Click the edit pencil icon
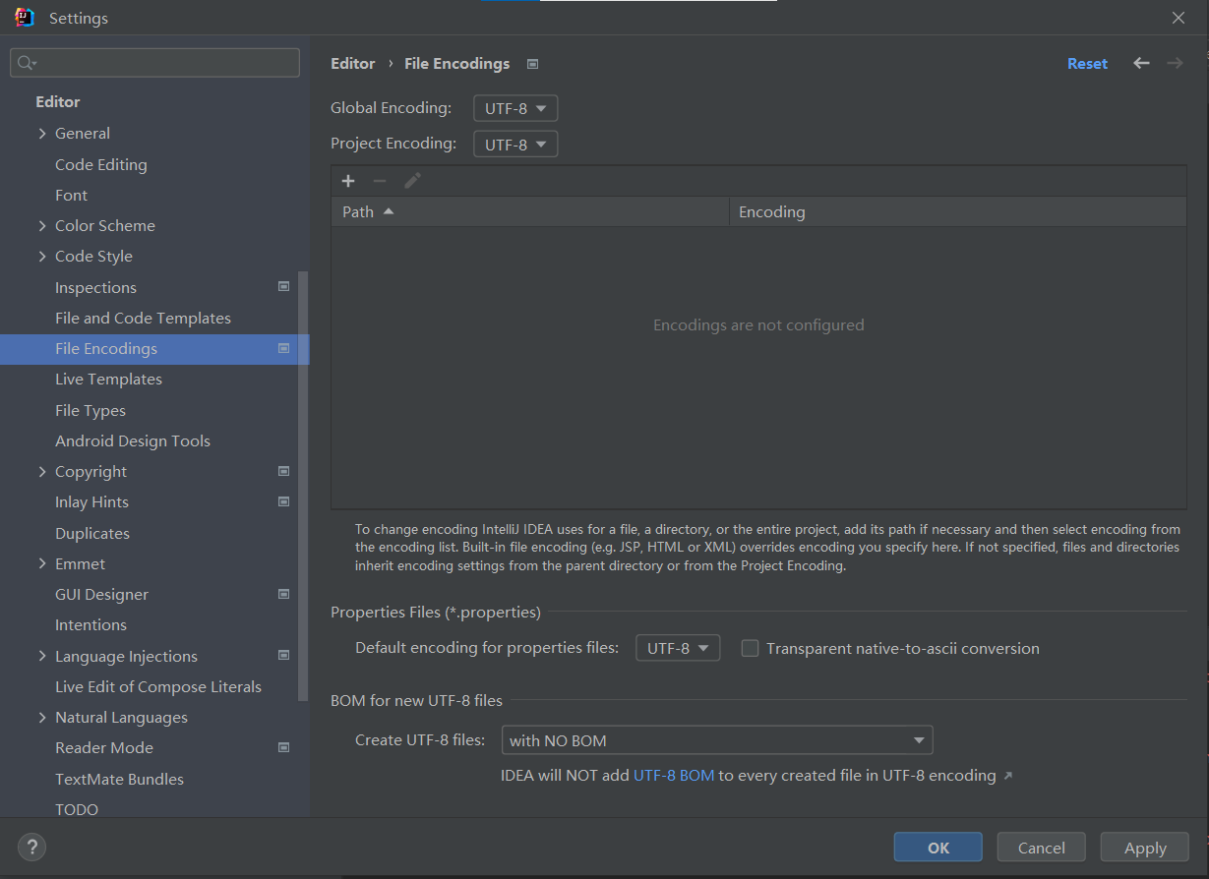 coord(412,181)
